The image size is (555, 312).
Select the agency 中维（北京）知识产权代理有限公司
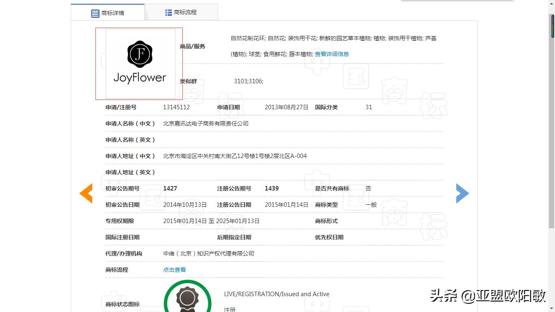pyautogui.click(x=208, y=253)
